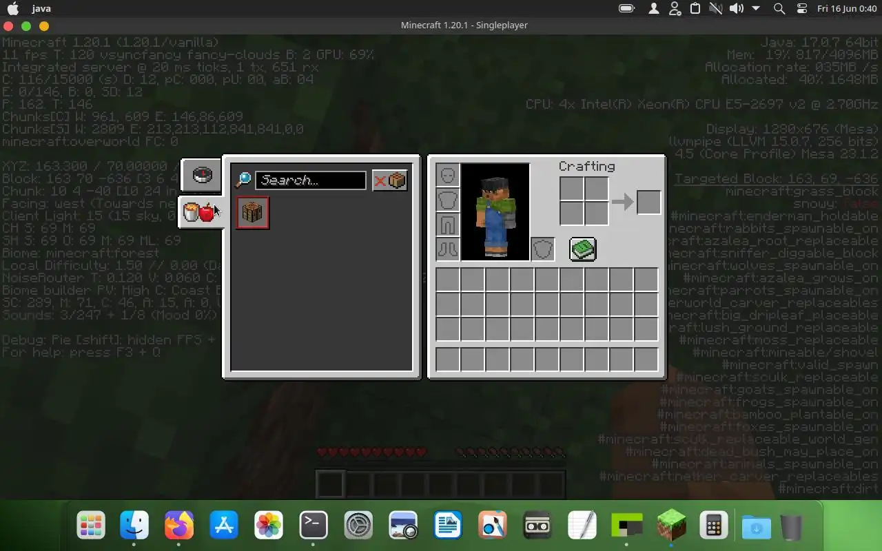Click the battery status icon
Viewport: 882px width, 551px height.
coord(626,8)
